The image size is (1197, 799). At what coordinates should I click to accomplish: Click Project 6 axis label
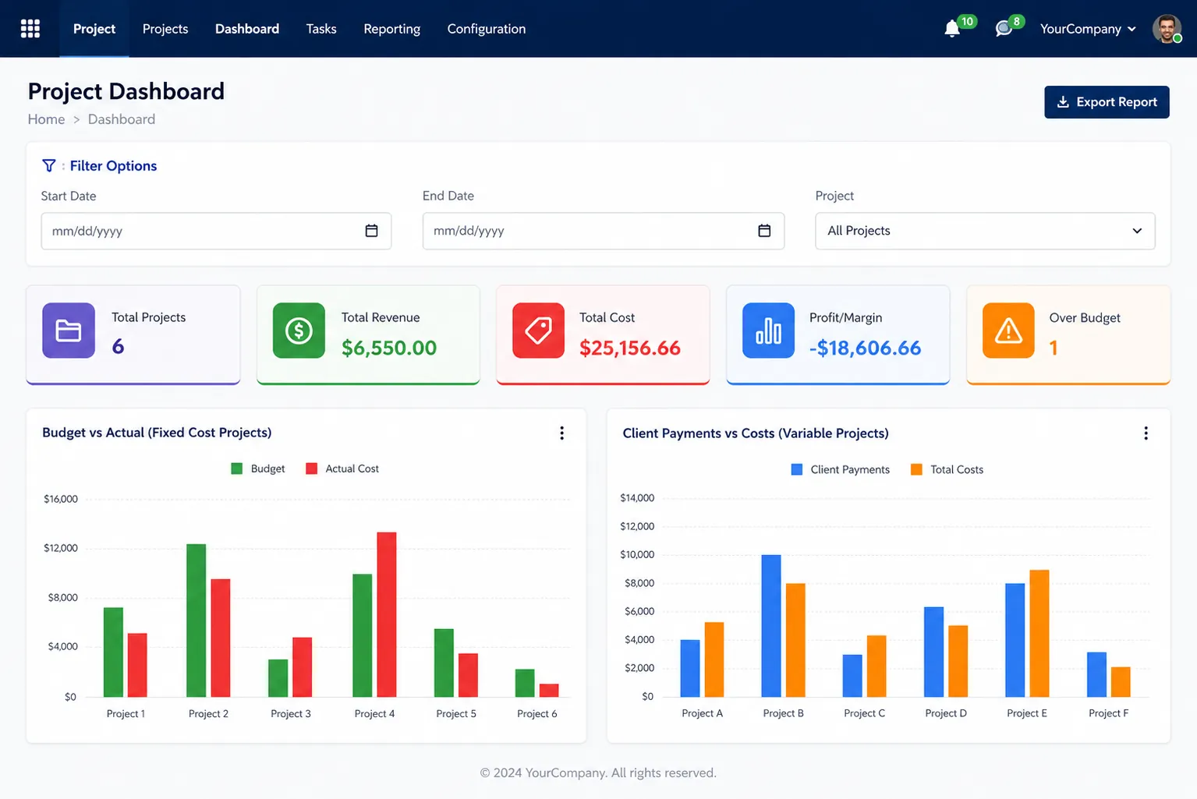(x=537, y=713)
